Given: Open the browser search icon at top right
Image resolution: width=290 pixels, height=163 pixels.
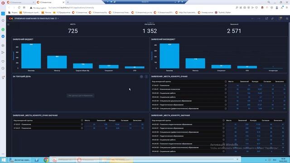Looking at the screenshot, I should pos(269,2).
